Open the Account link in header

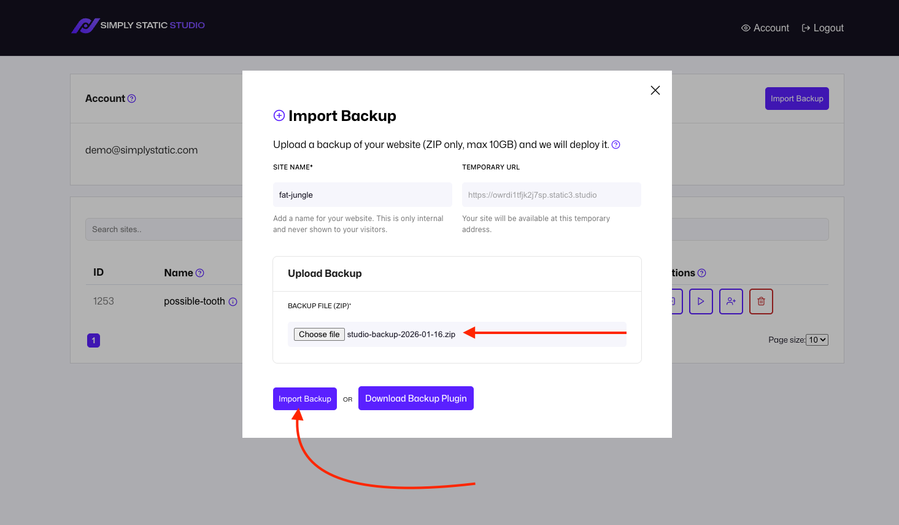point(765,28)
